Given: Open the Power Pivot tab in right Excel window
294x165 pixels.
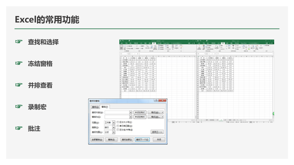Looking at the screenshot, I should click(x=243, y=43).
